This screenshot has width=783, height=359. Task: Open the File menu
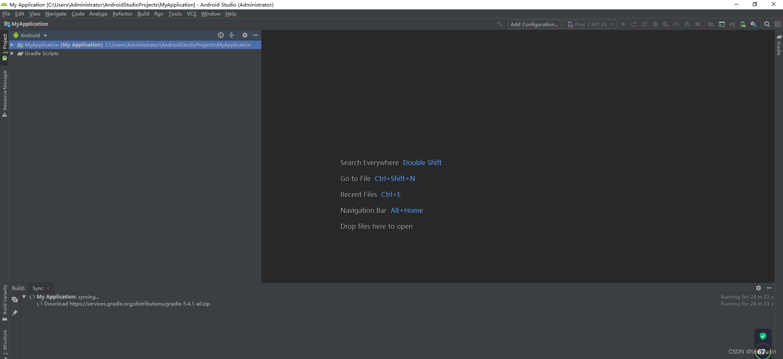6,14
